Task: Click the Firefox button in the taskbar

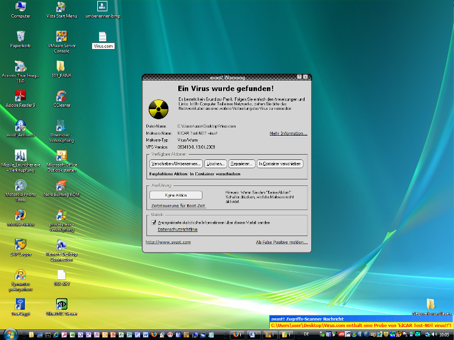Action: [x=239, y=335]
